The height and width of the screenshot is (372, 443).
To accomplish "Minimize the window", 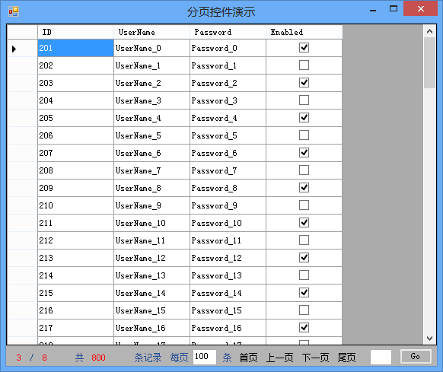I will click(373, 10).
